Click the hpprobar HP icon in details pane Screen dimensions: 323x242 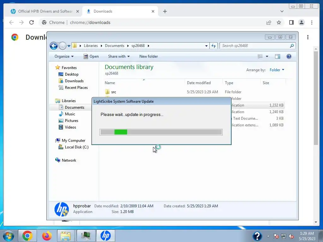click(x=62, y=209)
